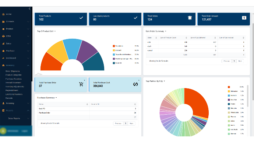The height and width of the screenshot is (143, 254).
Task: Open Inventory Adjustments under Inventory
Action: [15, 87]
